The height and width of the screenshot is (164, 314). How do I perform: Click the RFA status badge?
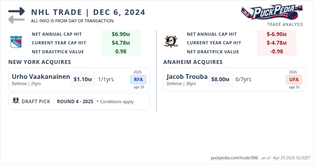[138, 80]
